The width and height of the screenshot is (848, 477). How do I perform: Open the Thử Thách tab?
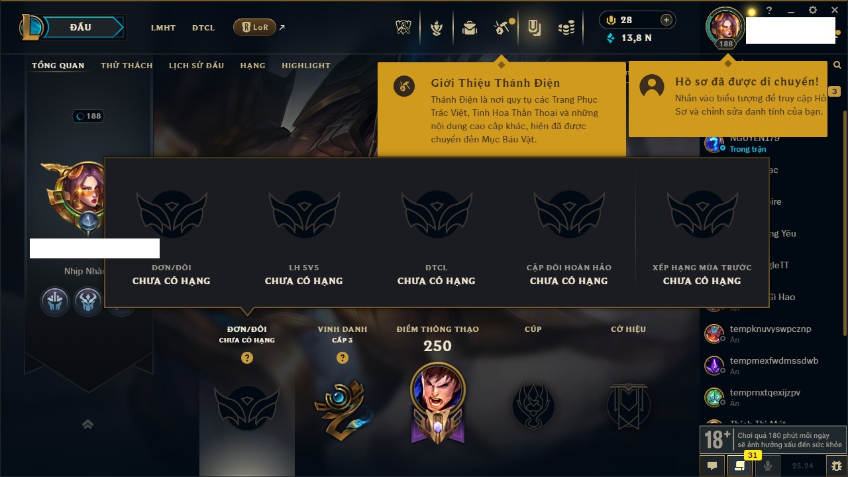pyautogui.click(x=127, y=66)
